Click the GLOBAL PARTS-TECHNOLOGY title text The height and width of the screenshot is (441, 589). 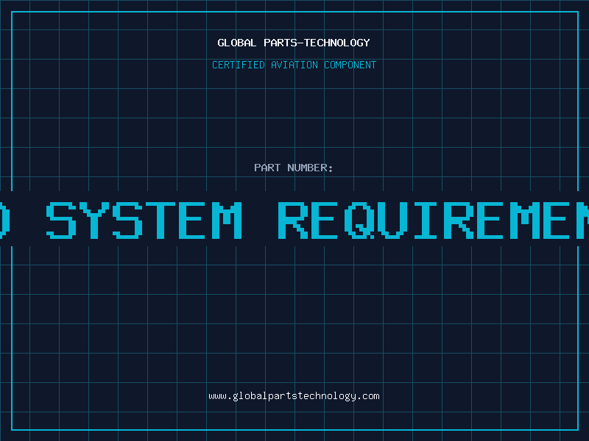tap(294, 43)
